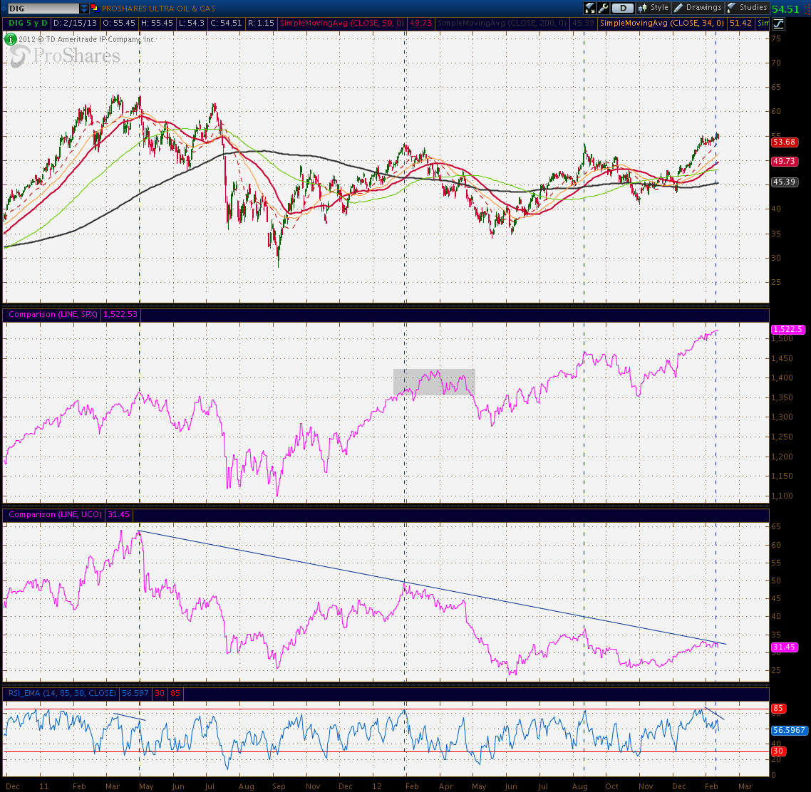Click the Comparison (LINE, SPX) study label

pyautogui.click(x=53, y=314)
